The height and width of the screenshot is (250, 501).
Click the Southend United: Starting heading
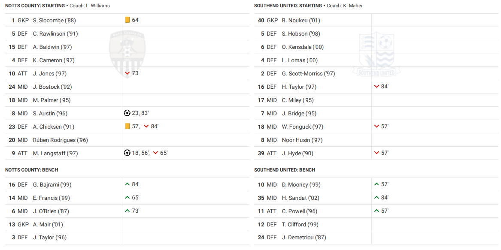point(288,6)
